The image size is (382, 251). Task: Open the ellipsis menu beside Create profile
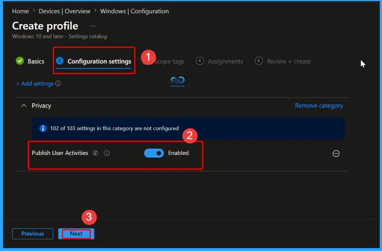93,26
